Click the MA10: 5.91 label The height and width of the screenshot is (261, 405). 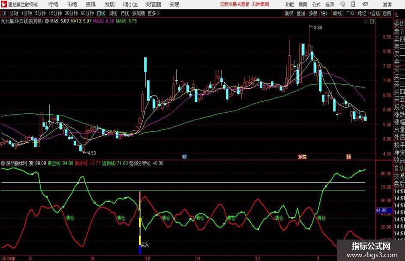[81, 21]
